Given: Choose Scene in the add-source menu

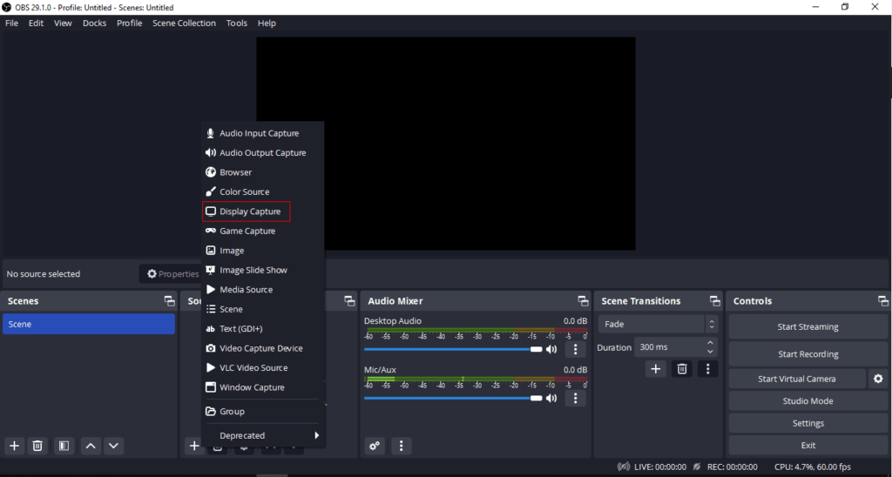Looking at the screenshot, I should 263,309.
